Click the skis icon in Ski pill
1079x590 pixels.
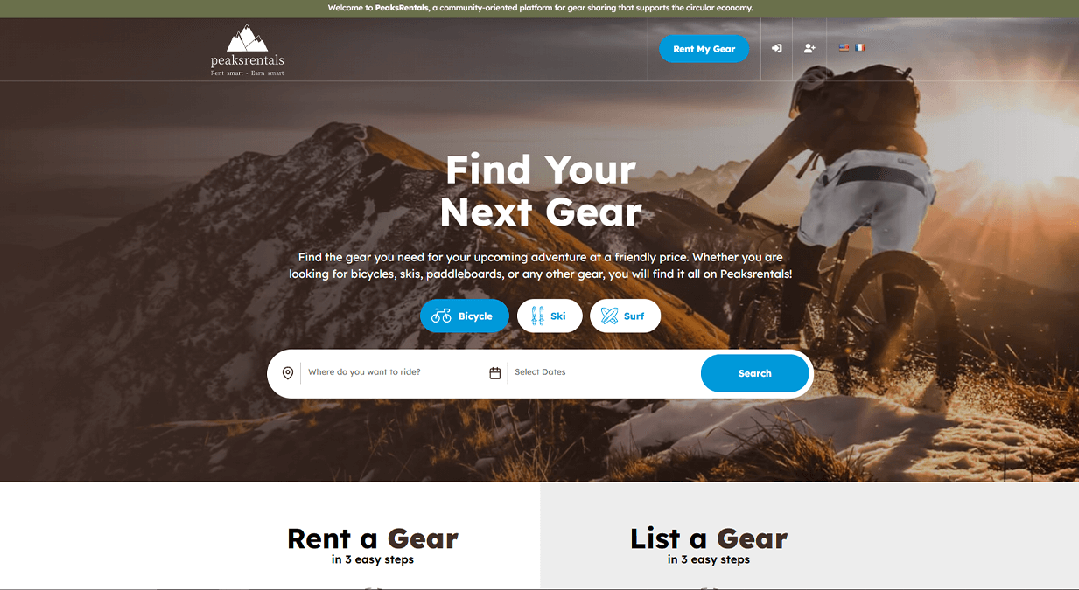coord(537,316)
